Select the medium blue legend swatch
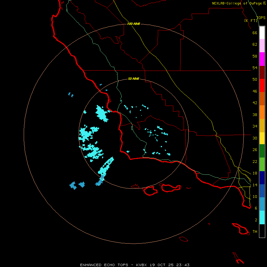The image size is (267, 267). [262, 191]
